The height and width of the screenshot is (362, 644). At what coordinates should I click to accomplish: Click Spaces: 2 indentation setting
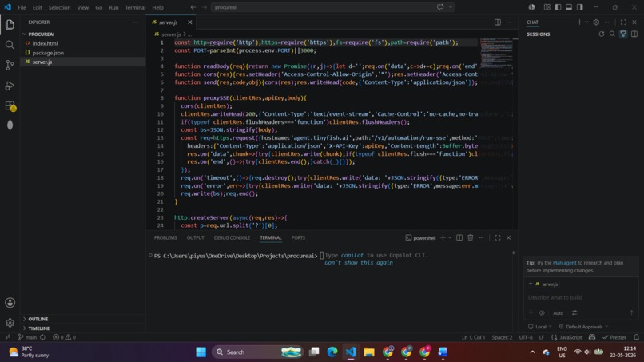click(x=502, y=337)
